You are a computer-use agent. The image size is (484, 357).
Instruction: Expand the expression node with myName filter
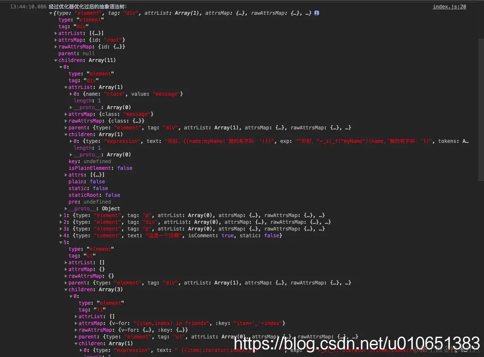pyautogui.click(x=71, y=141)
